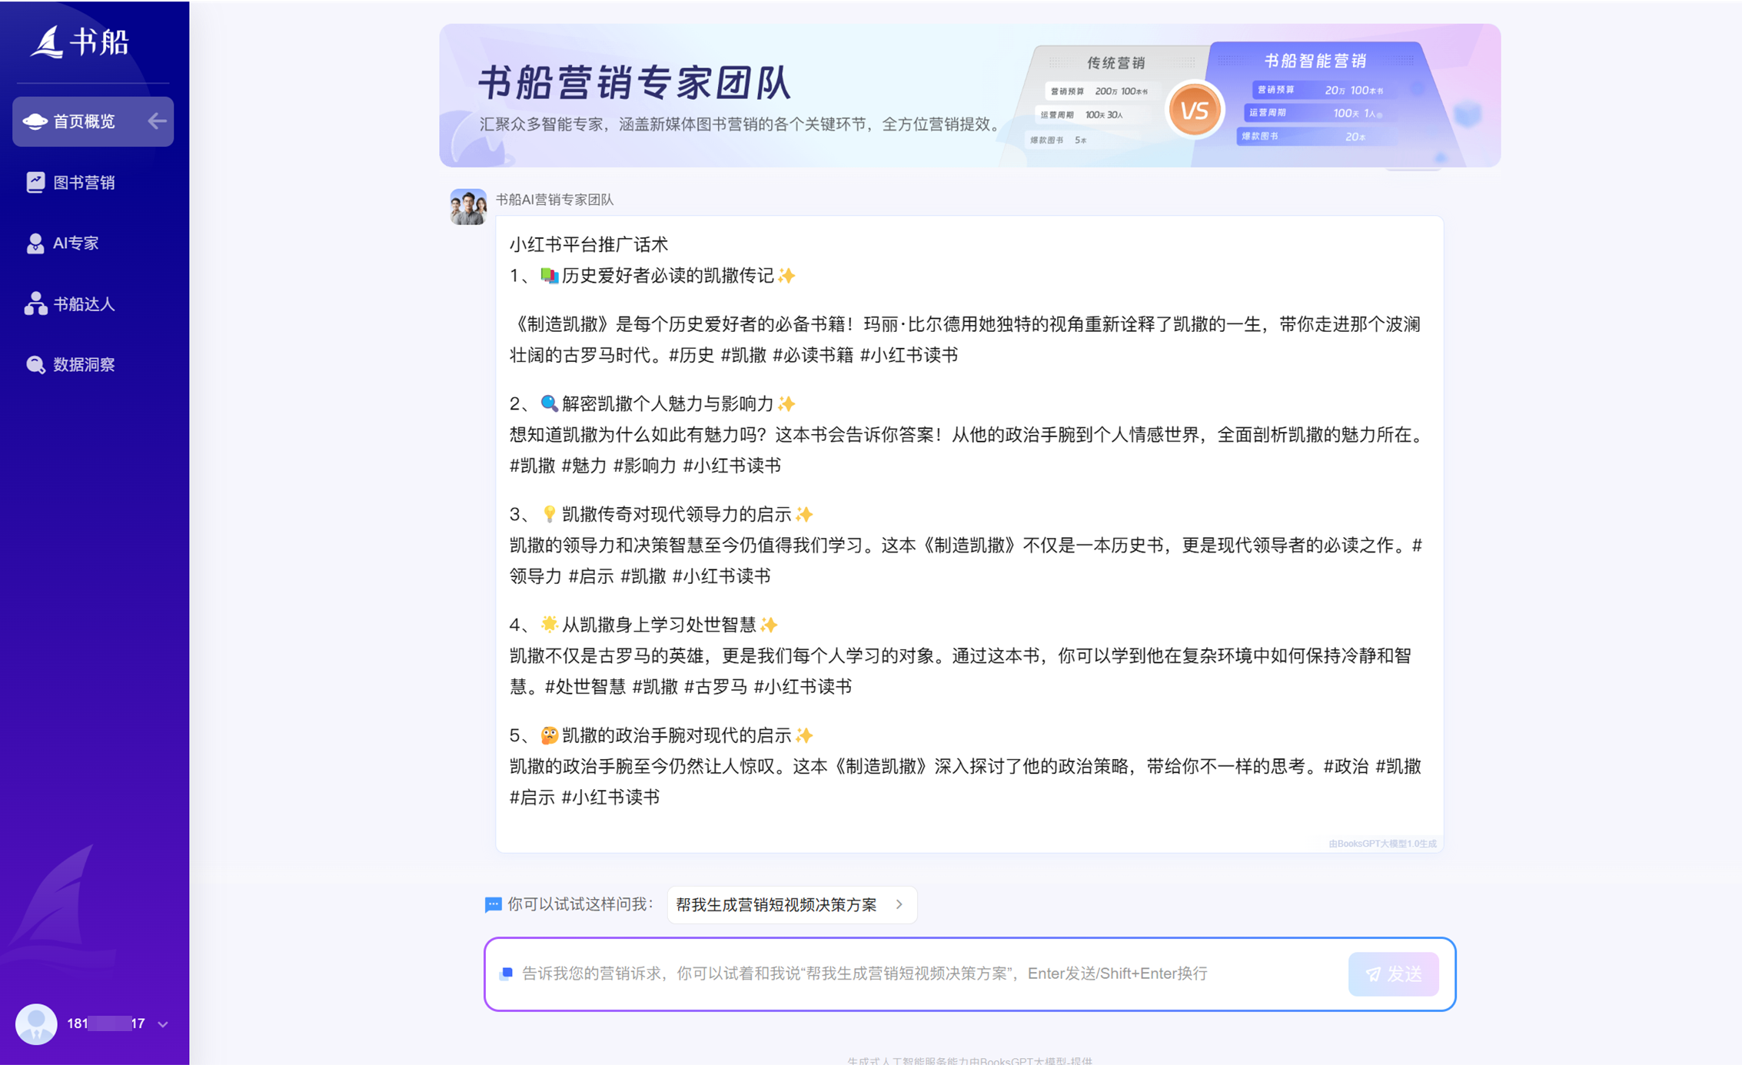This screenshot has width=1742, height=1068.
Task: Click the 首页概览 saucer icon
Action: 35,121
